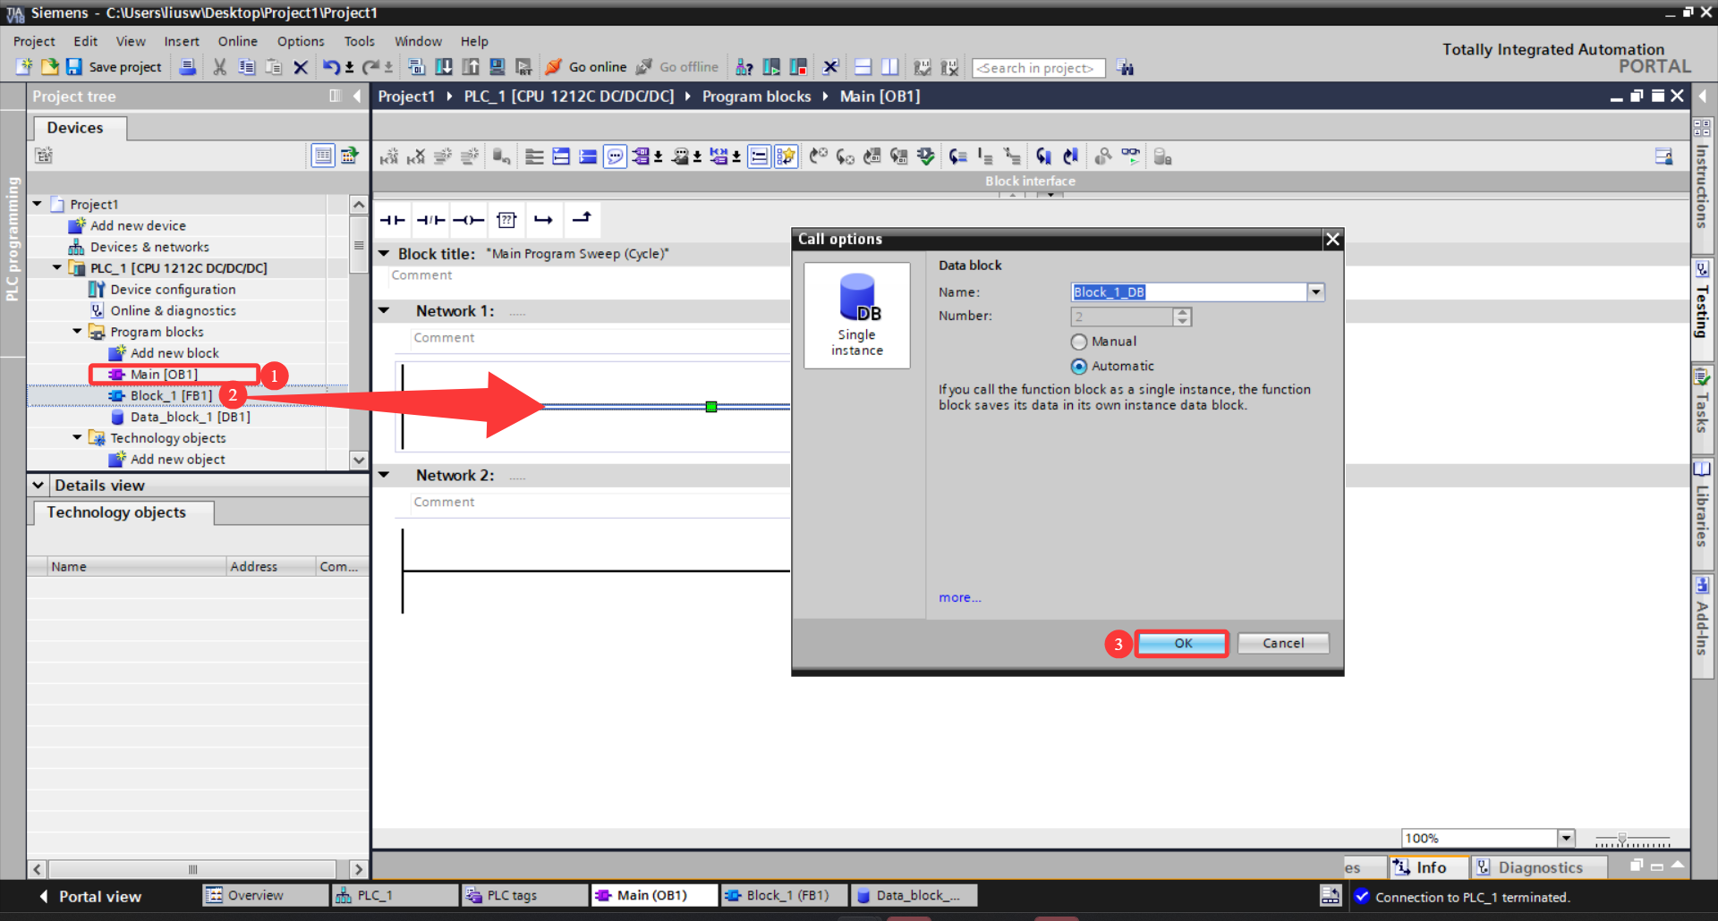
Task: Collapse the PLC_1 tree node
Action: (57, 267)
